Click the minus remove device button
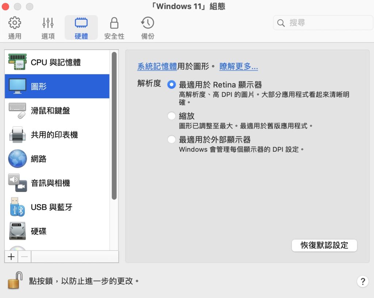This screenshot has width=374, height=298. [x=24, y=256]
